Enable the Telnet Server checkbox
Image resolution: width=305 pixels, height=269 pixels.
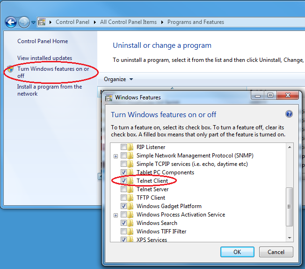(x=123, y=189)
